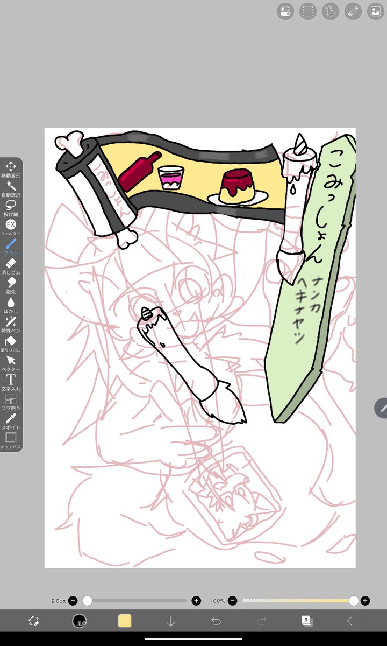Select the ブラシ brush tool
The height and width of the screenshot is (646, 387).
click(11, 247)
